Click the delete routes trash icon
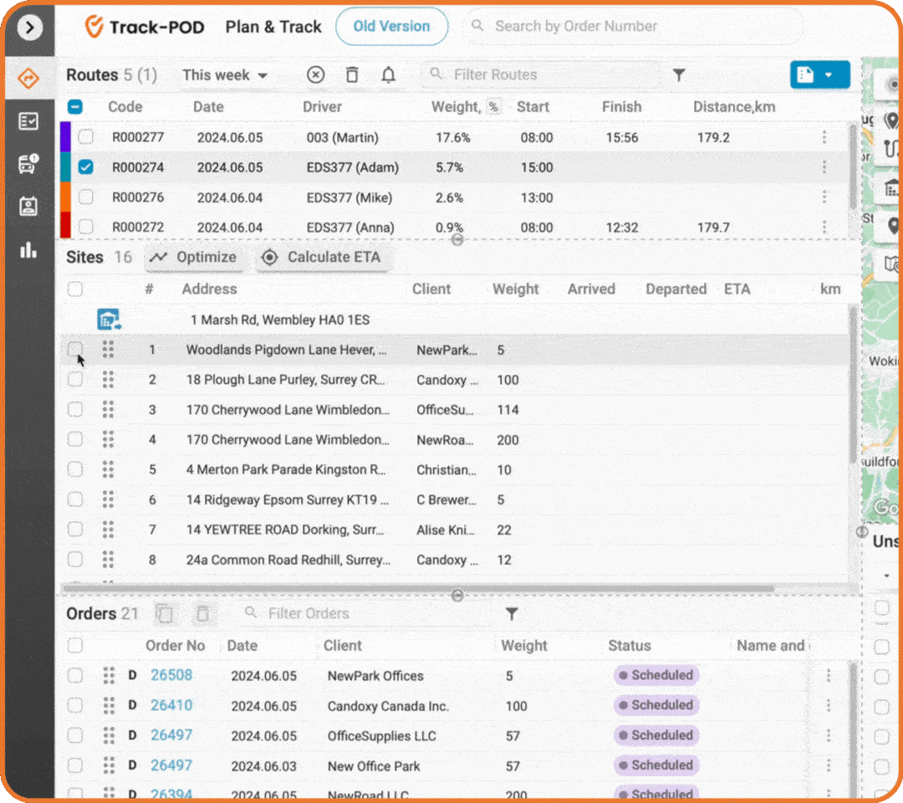903x803 pixels. pos(352,74)
